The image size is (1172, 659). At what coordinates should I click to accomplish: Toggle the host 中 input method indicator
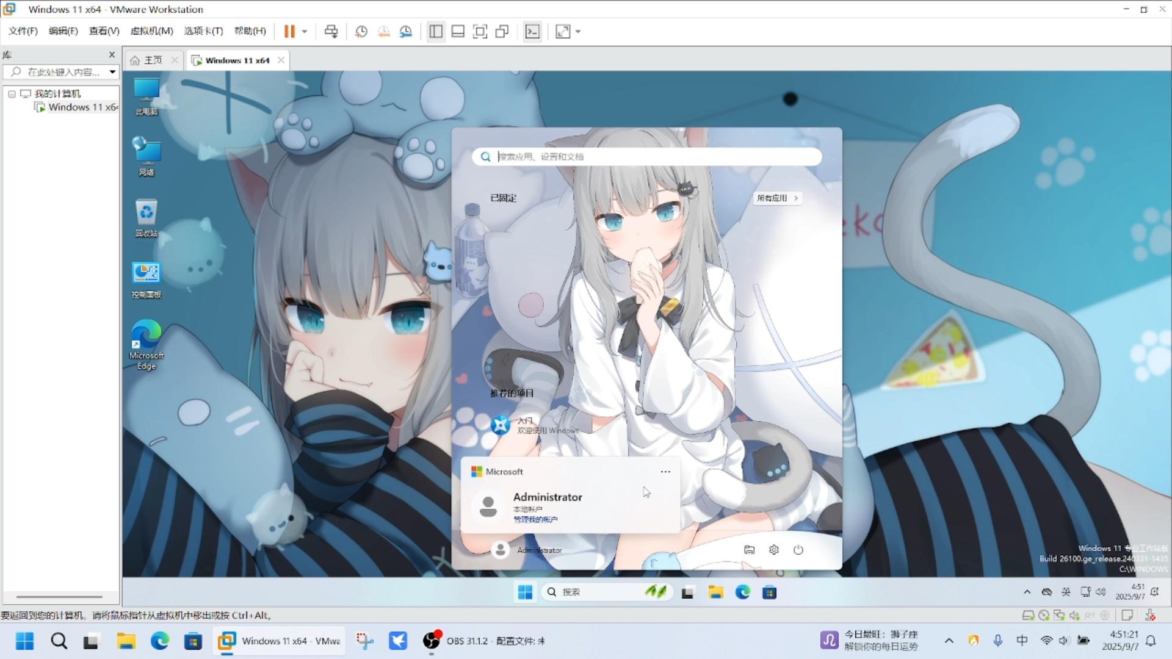pyautogui.click(x=1022, y=641)
